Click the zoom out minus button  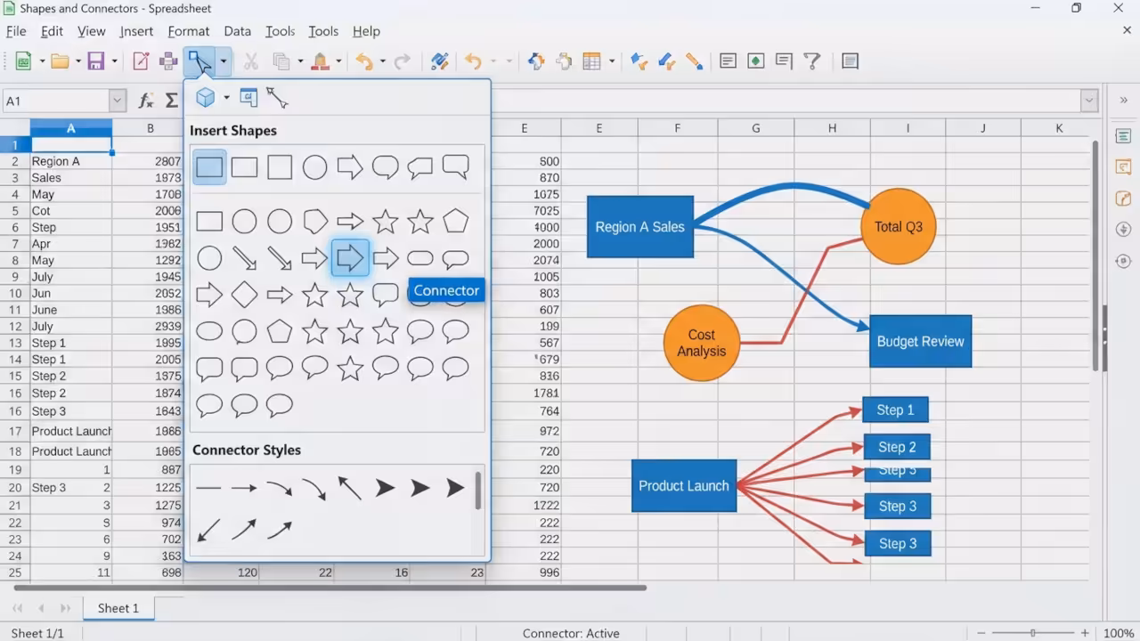981,633
